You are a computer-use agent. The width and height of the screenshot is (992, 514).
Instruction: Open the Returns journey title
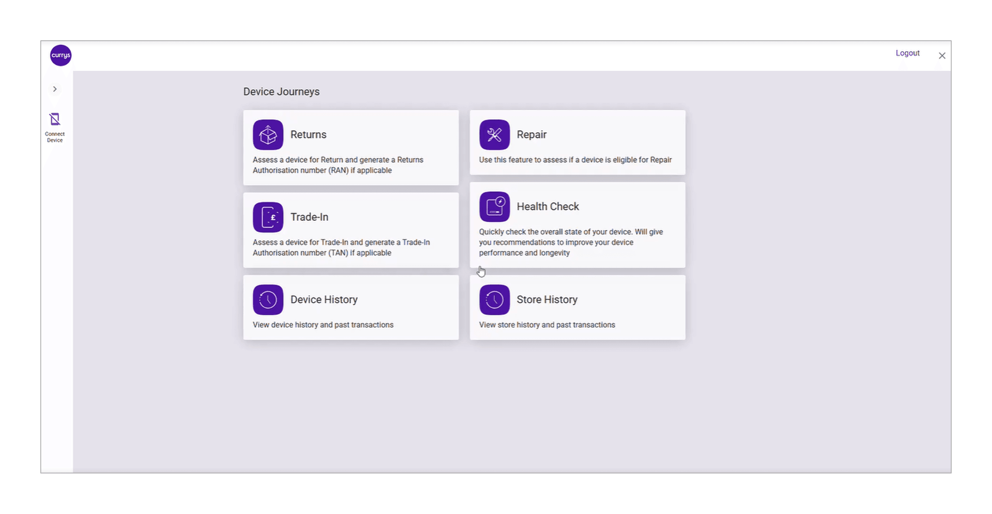click(308, 135)
